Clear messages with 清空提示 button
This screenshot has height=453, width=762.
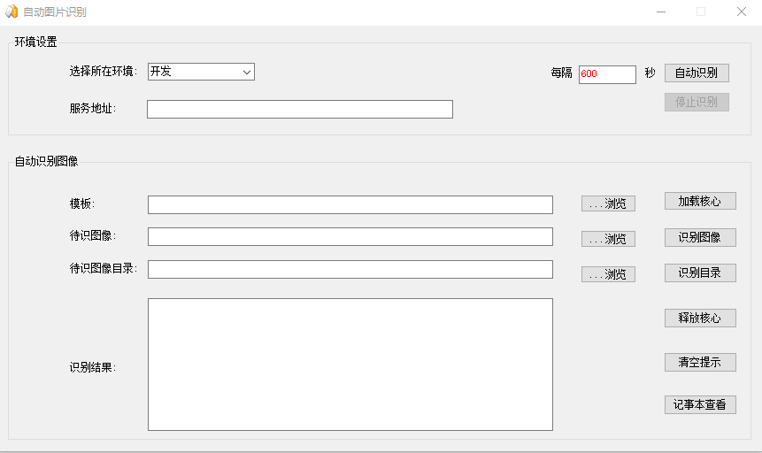(699, 362)
